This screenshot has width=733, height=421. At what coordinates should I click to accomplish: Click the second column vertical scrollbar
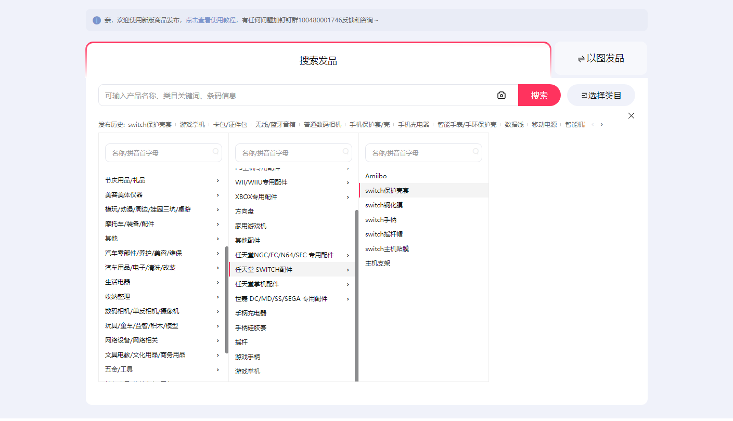coord(357,295)
